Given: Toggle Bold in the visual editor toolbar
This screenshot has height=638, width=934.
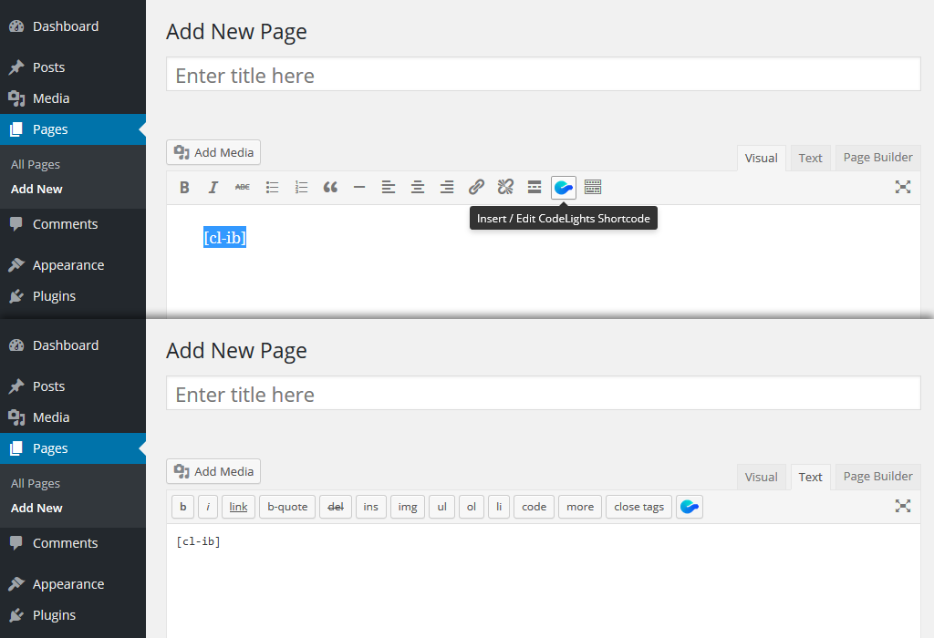Looking at the screenshot, I should [184, 188].
